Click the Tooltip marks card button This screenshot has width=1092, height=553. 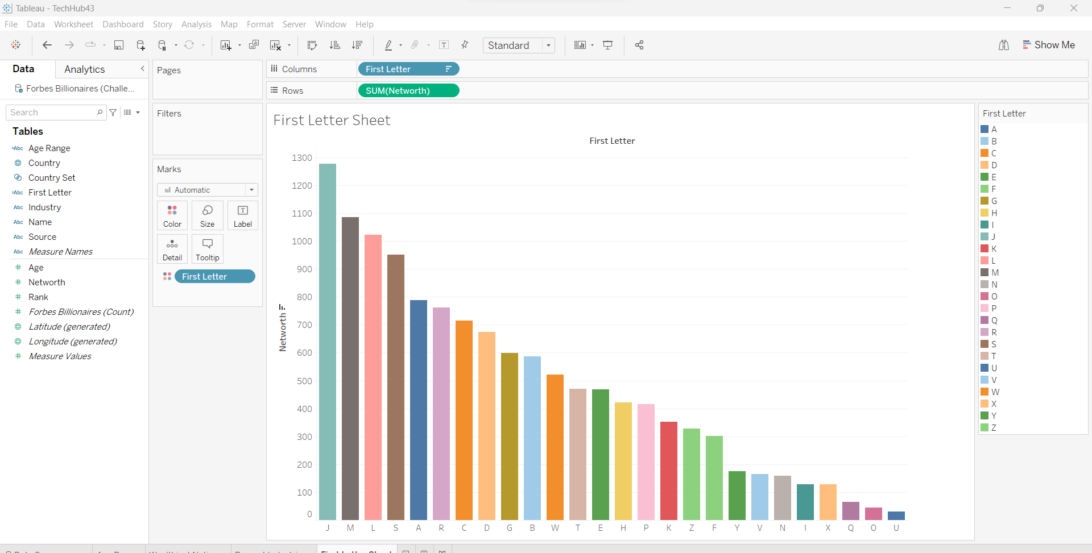tap(207, 249)
